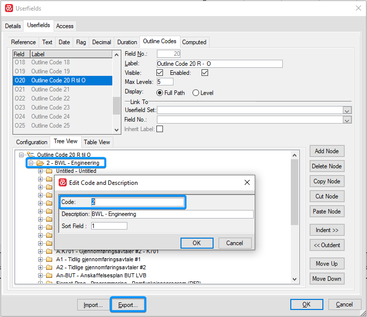Click folder icon of 2 - BWL - Engineering node

(40, 163)
